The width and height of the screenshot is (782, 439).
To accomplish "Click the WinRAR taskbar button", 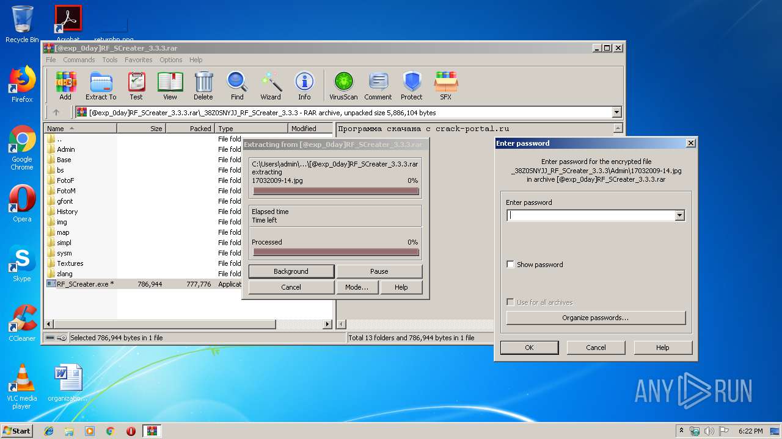I will coord(152,431).
